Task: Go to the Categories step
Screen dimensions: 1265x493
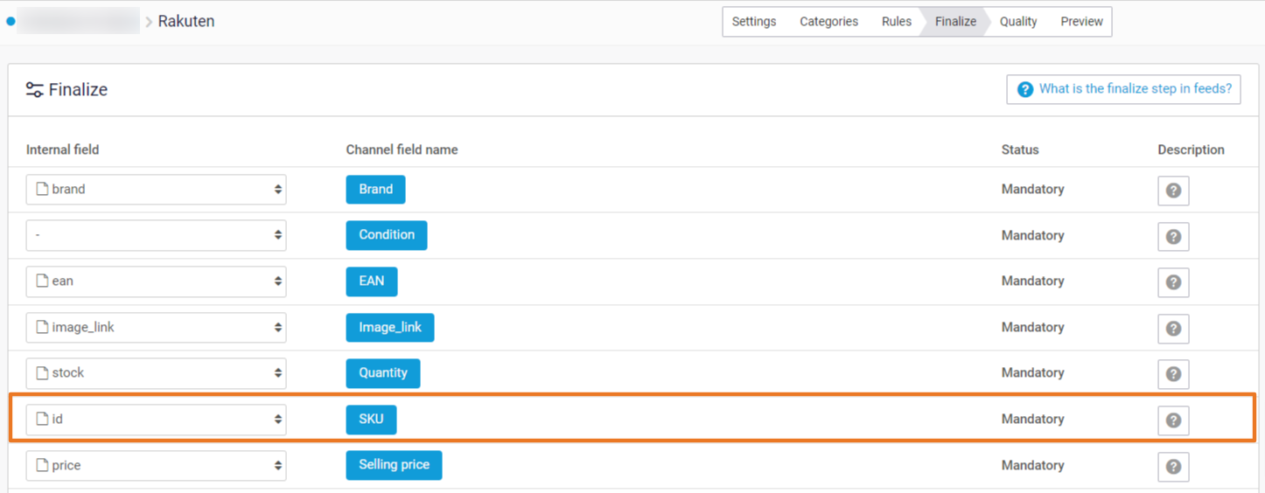Action: [828, 22]
